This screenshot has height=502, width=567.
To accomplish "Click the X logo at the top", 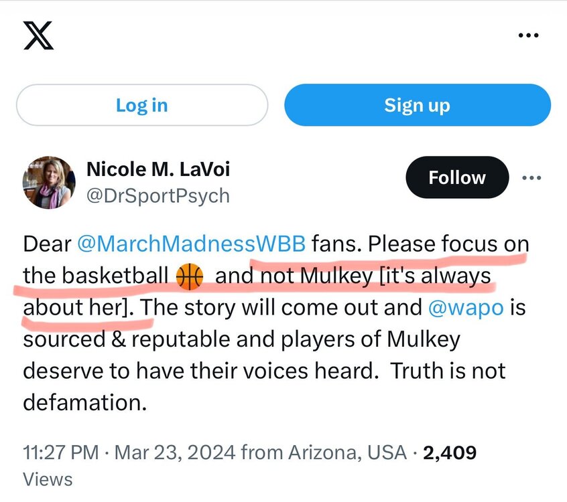I will pyautogui.click(x=38, y=36).
